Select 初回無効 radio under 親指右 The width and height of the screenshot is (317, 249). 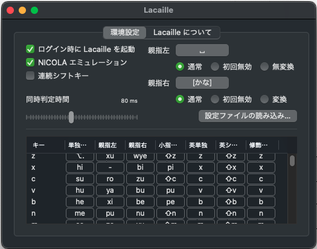pos(215,99)
